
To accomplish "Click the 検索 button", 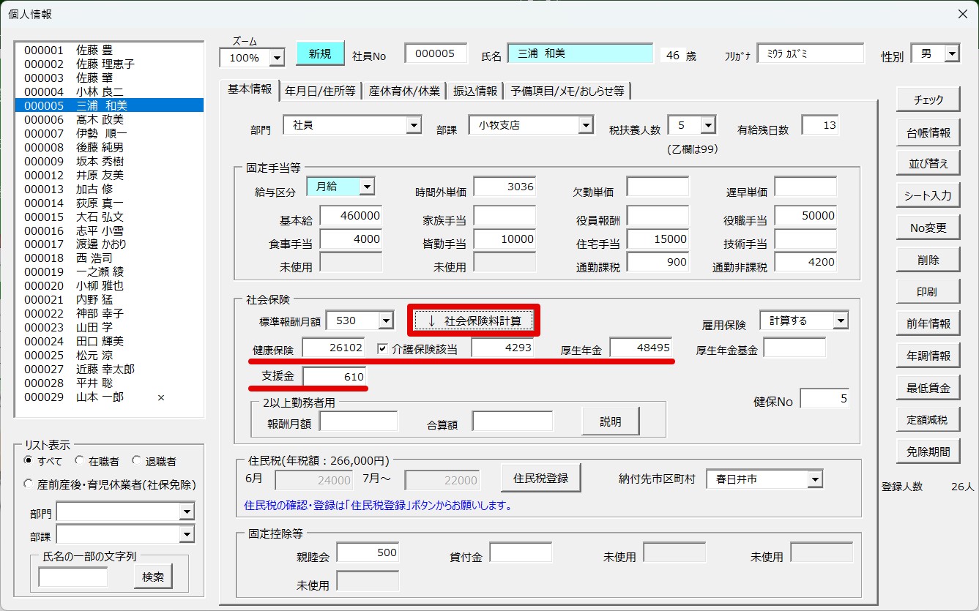I will [x=154, y=577].
